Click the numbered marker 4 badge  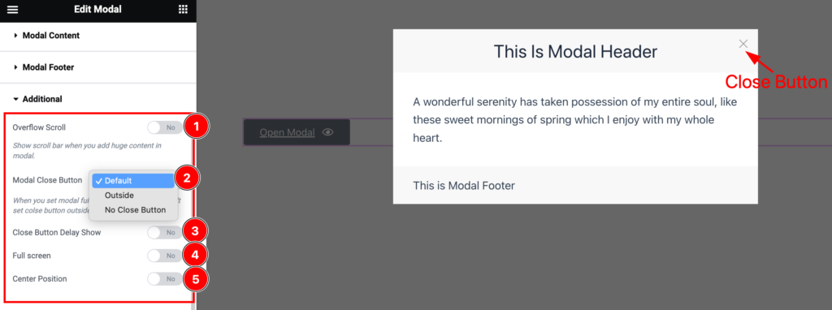tap(195, 255)
